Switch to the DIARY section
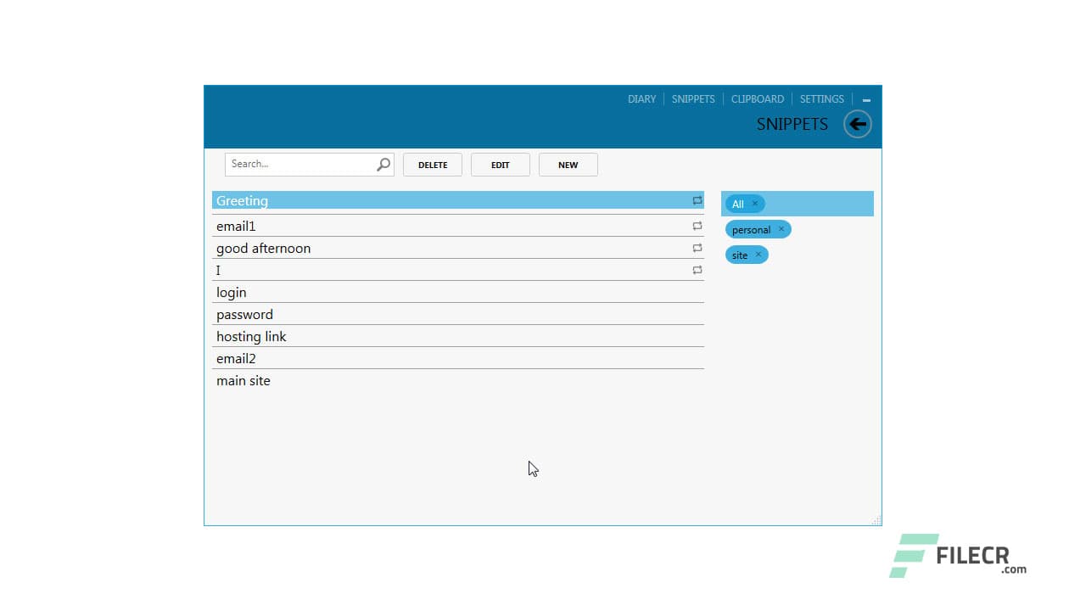 tap(641, 98)
